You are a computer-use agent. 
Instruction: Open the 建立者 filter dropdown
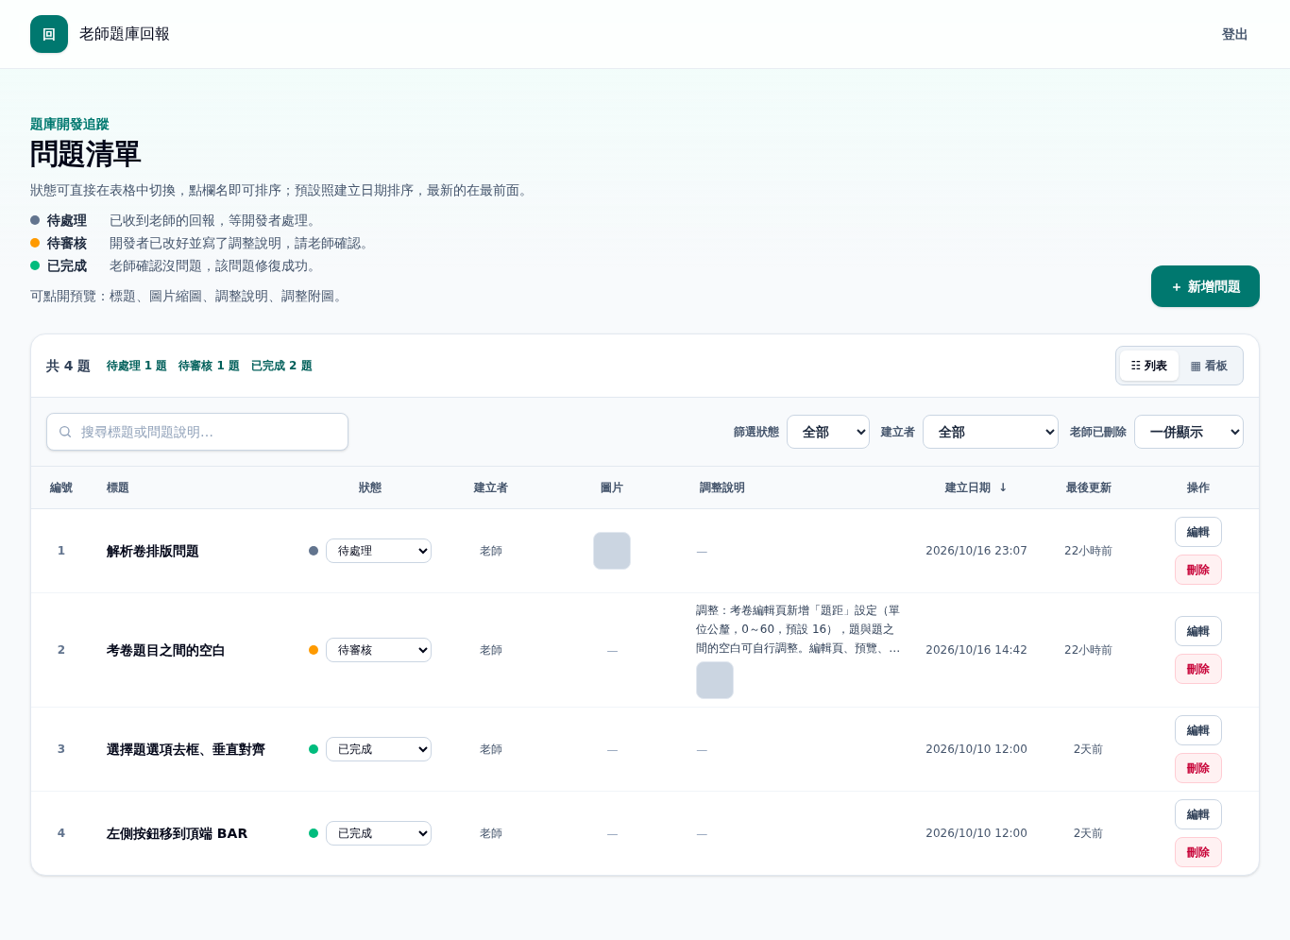[x=991, y=432]
